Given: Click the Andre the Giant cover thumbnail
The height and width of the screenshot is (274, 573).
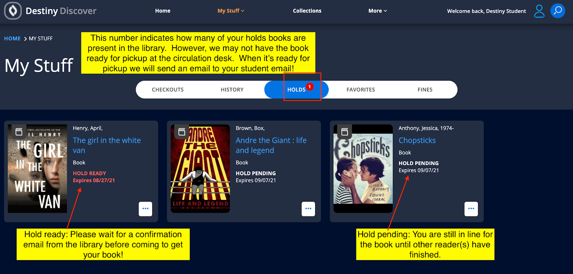Looking at the screenshot, I should pyautogui.click(x=200, y=169).
